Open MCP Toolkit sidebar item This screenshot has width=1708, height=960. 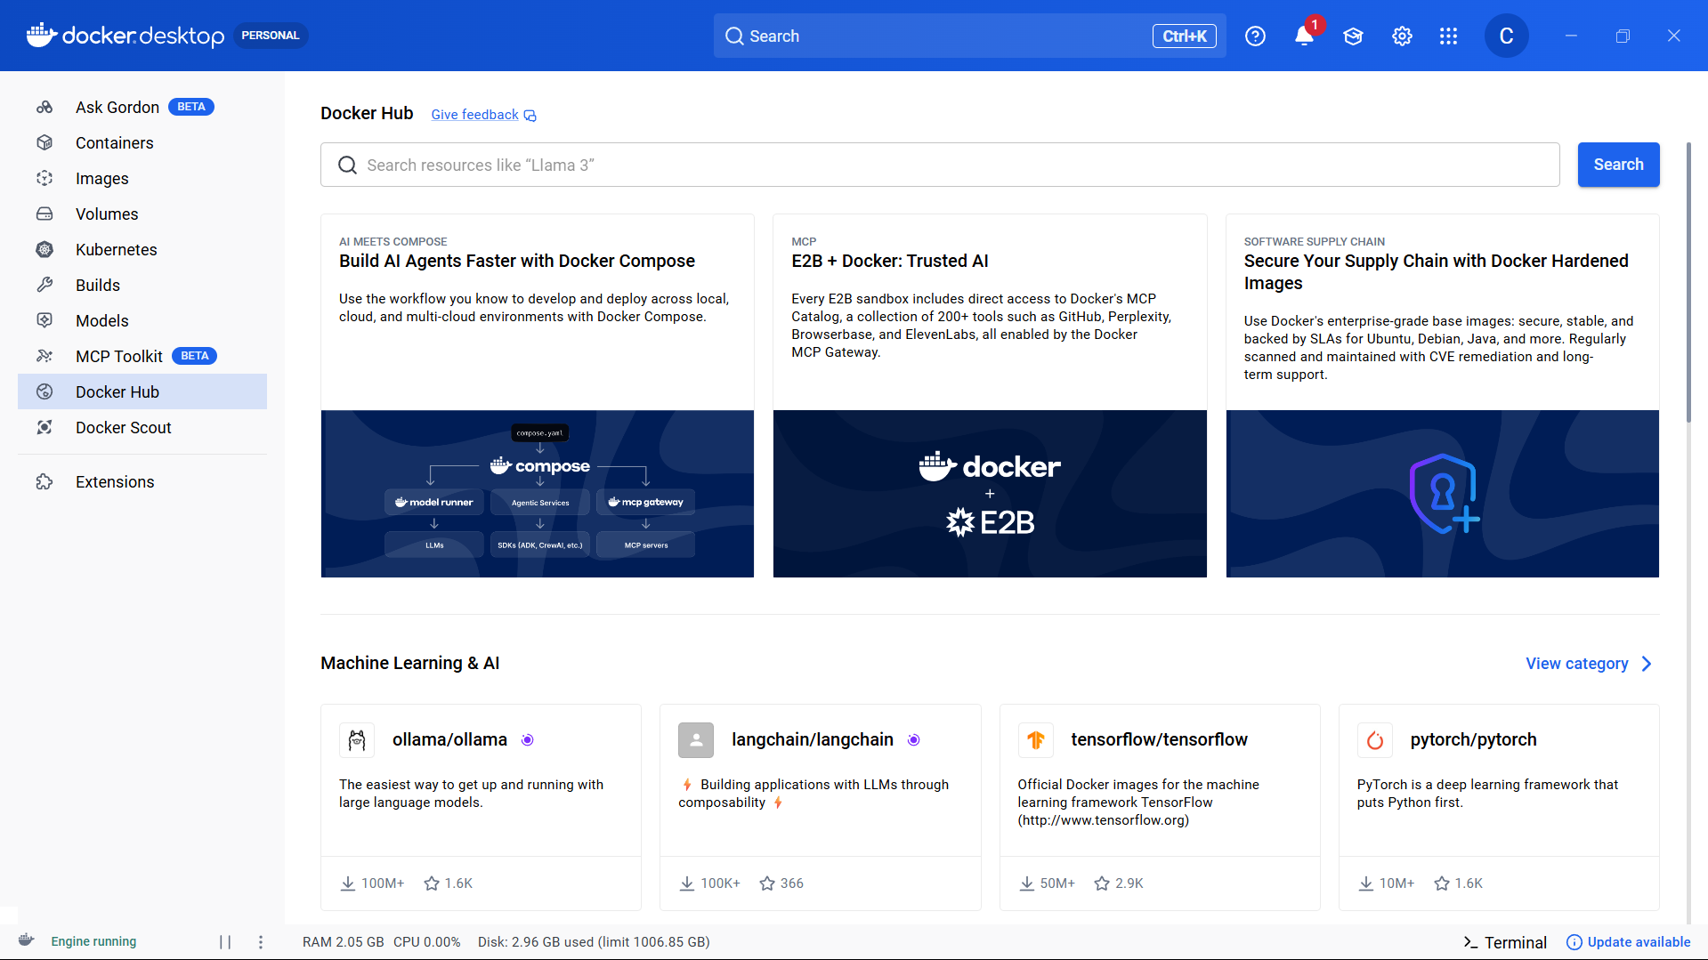[142, 356]
